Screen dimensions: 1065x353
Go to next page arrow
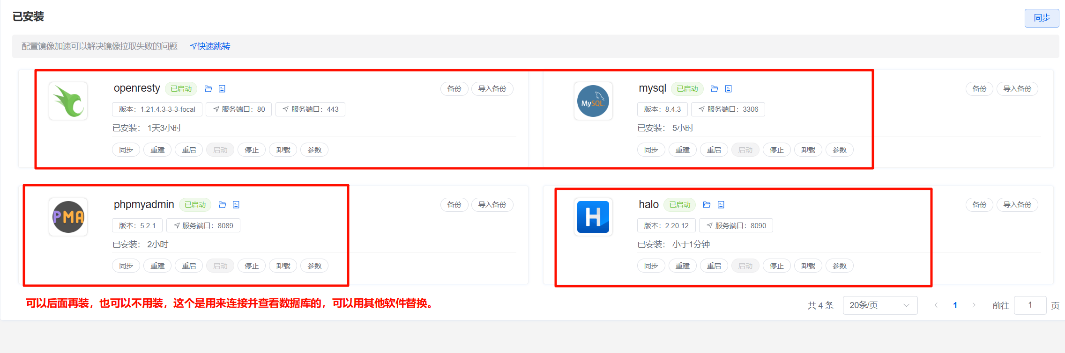point(974,305)
